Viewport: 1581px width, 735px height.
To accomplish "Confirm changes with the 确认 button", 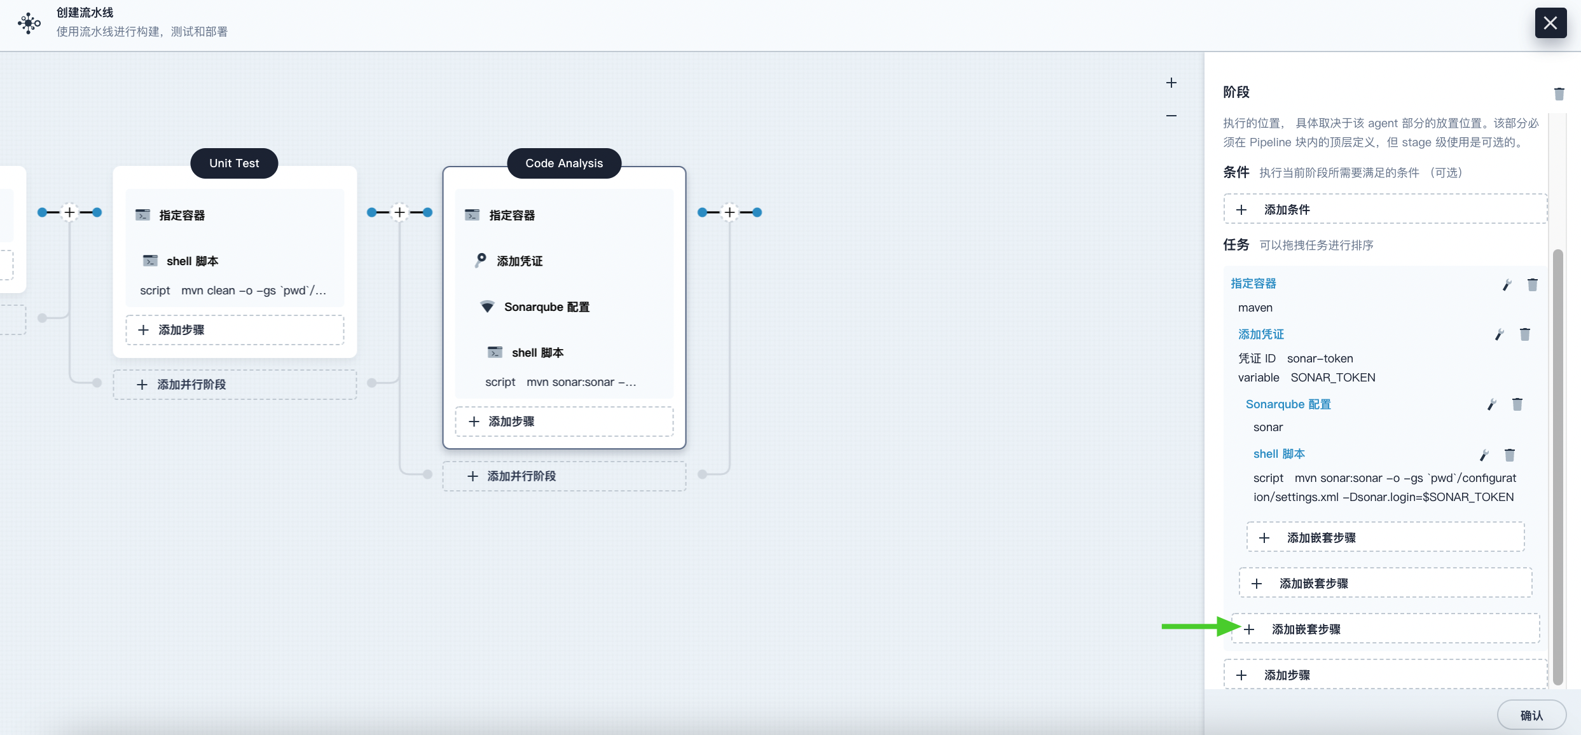I will 1532,714.
